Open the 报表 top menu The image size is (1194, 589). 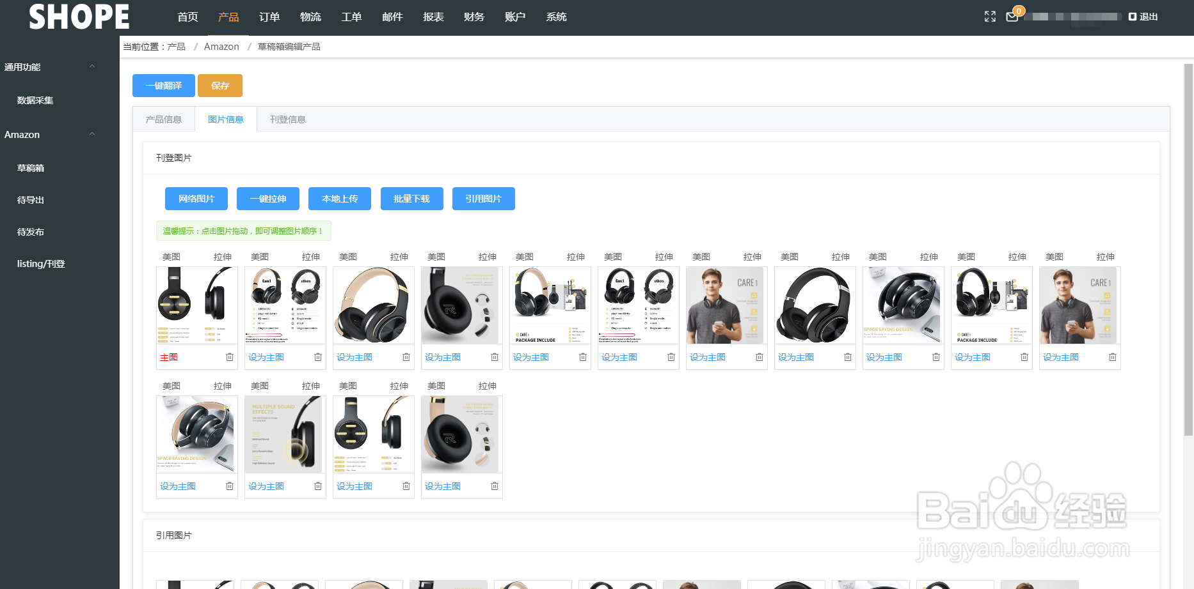point(433,17)
